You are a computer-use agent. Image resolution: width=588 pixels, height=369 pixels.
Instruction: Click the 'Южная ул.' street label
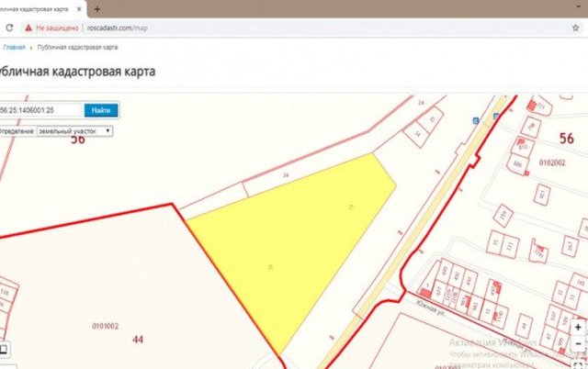pyautogui.click(x=431, y=307)
